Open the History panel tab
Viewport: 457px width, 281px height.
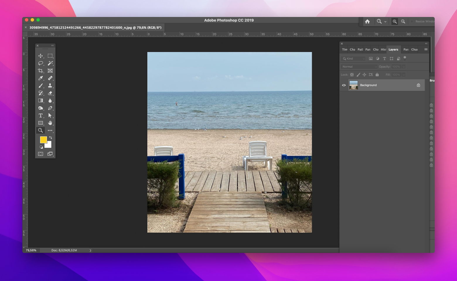tap(383, 49)
